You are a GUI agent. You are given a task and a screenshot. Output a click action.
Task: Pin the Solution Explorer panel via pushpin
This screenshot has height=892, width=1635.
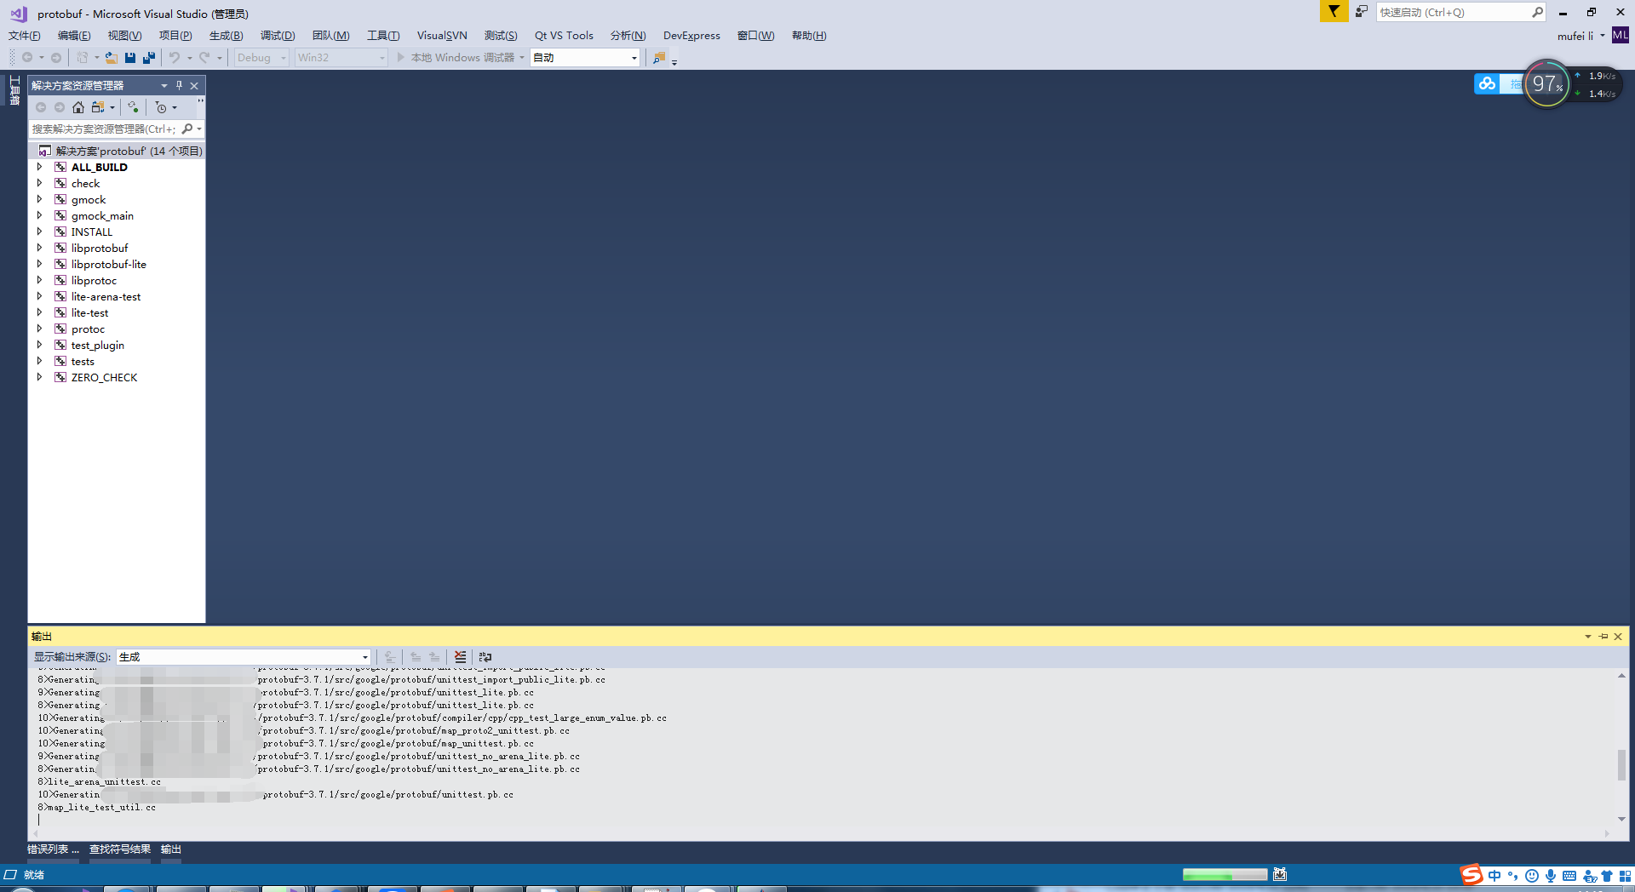pyautogui.click(x=179, y=85)
